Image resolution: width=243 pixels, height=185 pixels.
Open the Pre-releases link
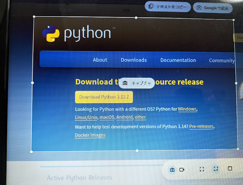click(x=201, y=126)
